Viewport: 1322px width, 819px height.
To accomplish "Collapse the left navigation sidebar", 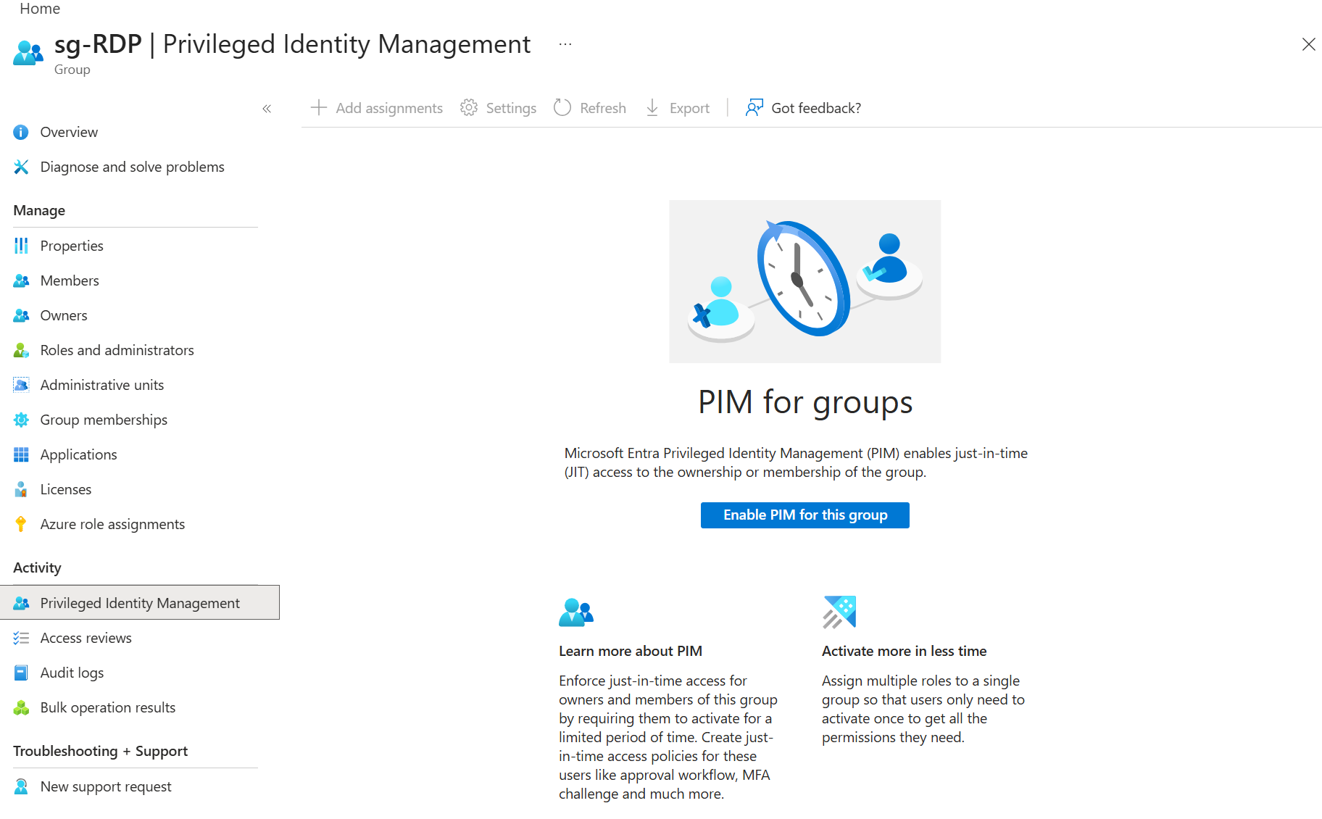I will click(x=267, y=109).
